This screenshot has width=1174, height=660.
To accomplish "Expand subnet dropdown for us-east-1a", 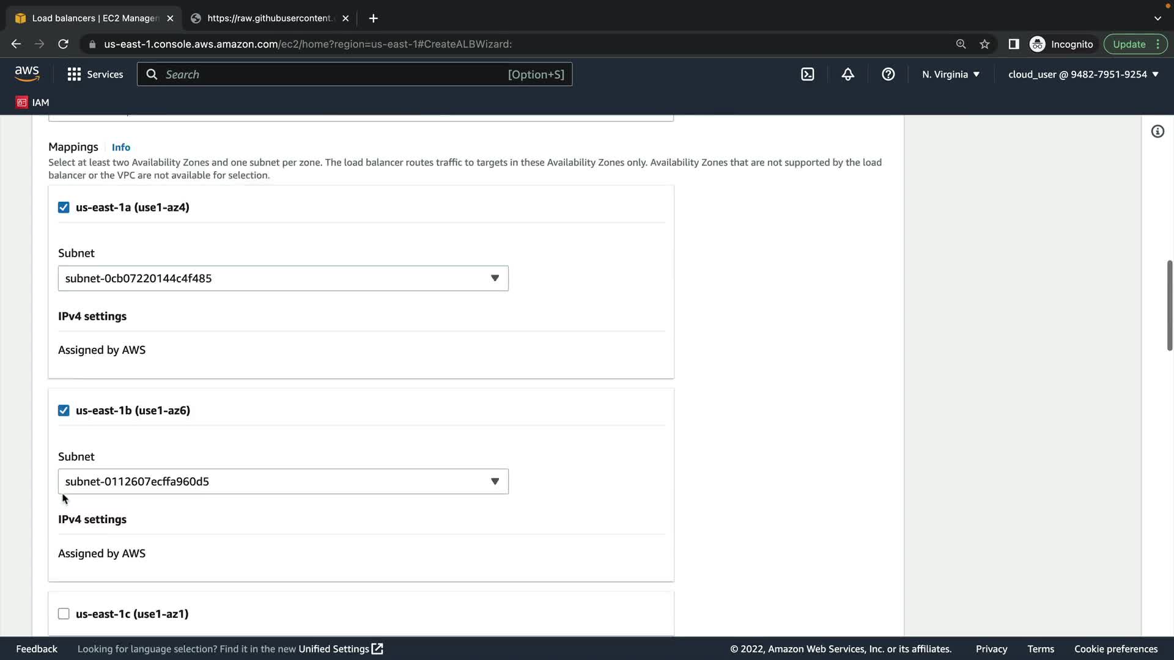I will point(282,278).
